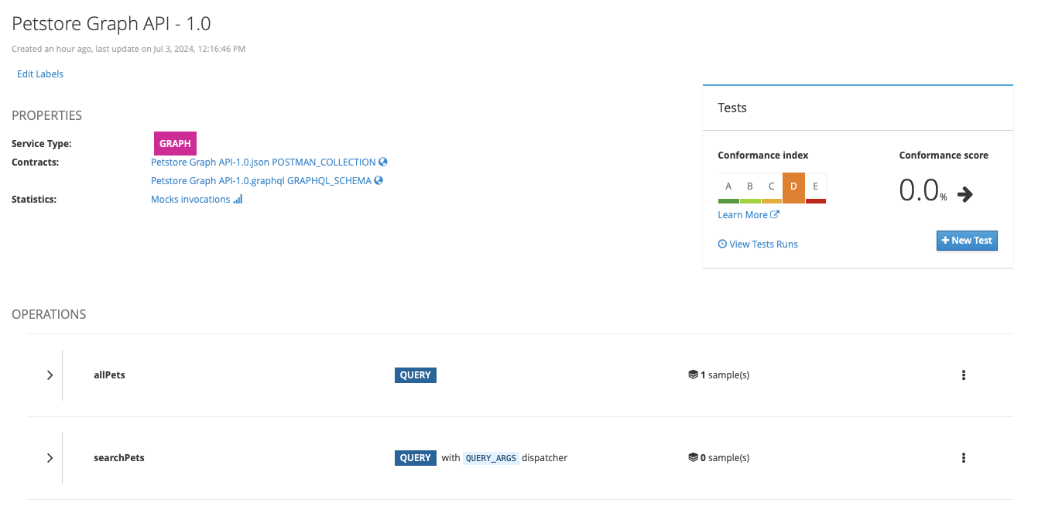Expand the searchPets operation row
This screenshot has width=1038, height=530.
(50, 458)
